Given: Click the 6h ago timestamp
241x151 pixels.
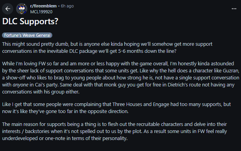Looking at the screenshot, I should click(67, 6).
